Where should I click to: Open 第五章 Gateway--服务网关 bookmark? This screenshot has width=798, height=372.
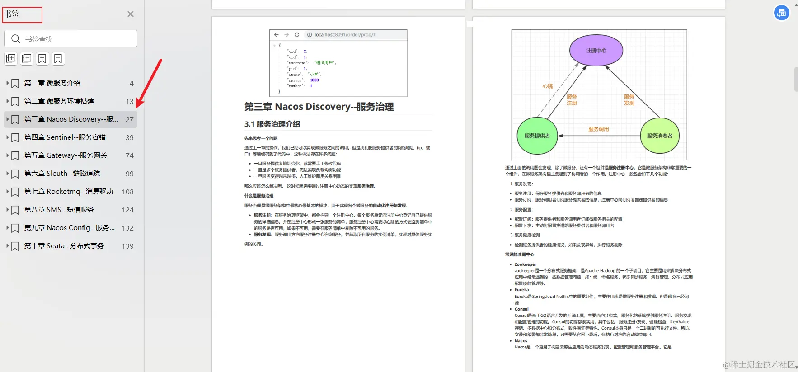pyautogui.click(x=66, y=155)
